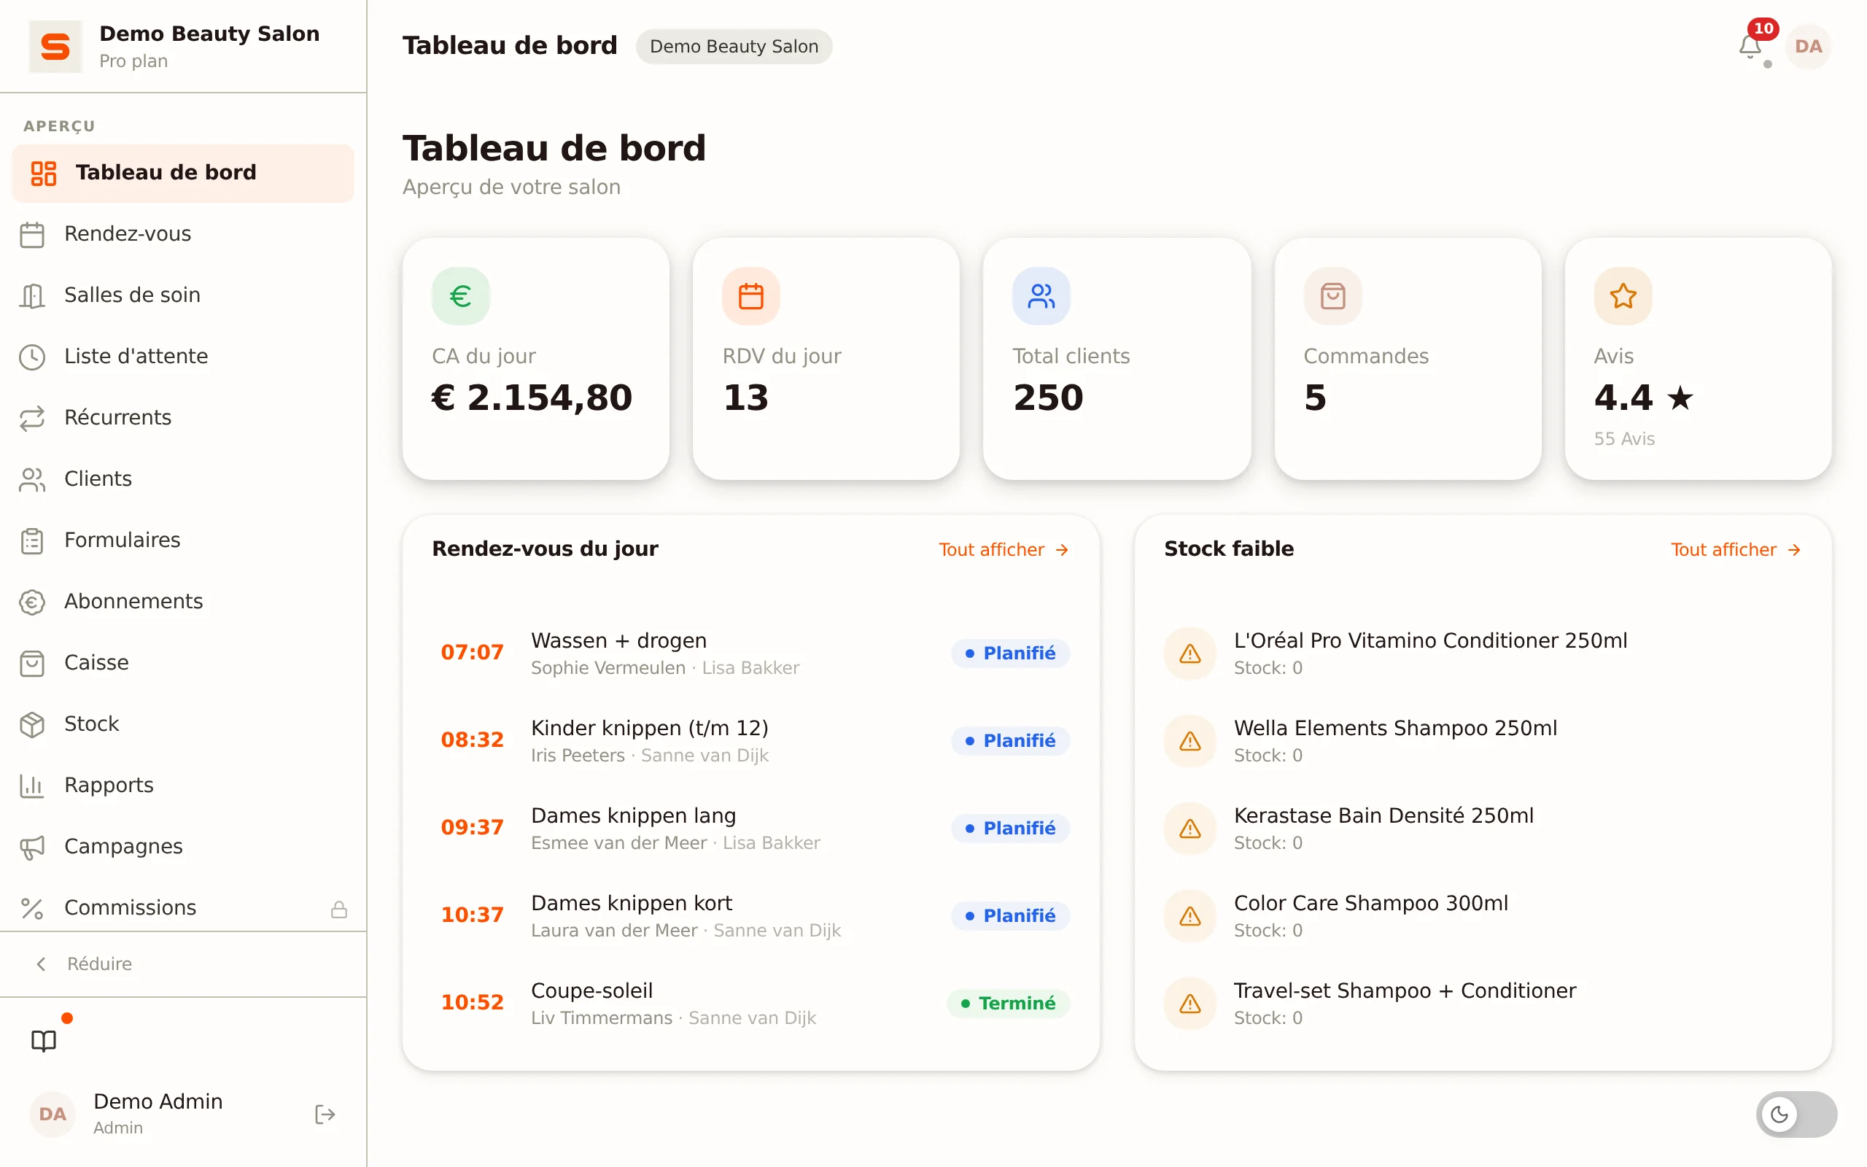Screen dimensions: 1867x1167
Task: Click Color Care Shampoo 300ml row
Action: pyautogui.click(x=1483, y=915)
